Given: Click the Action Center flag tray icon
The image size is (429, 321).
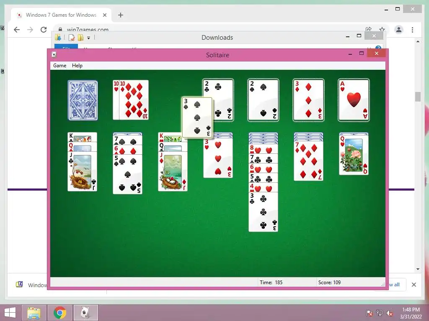Looking at the screenshot, I should point(369,313).
